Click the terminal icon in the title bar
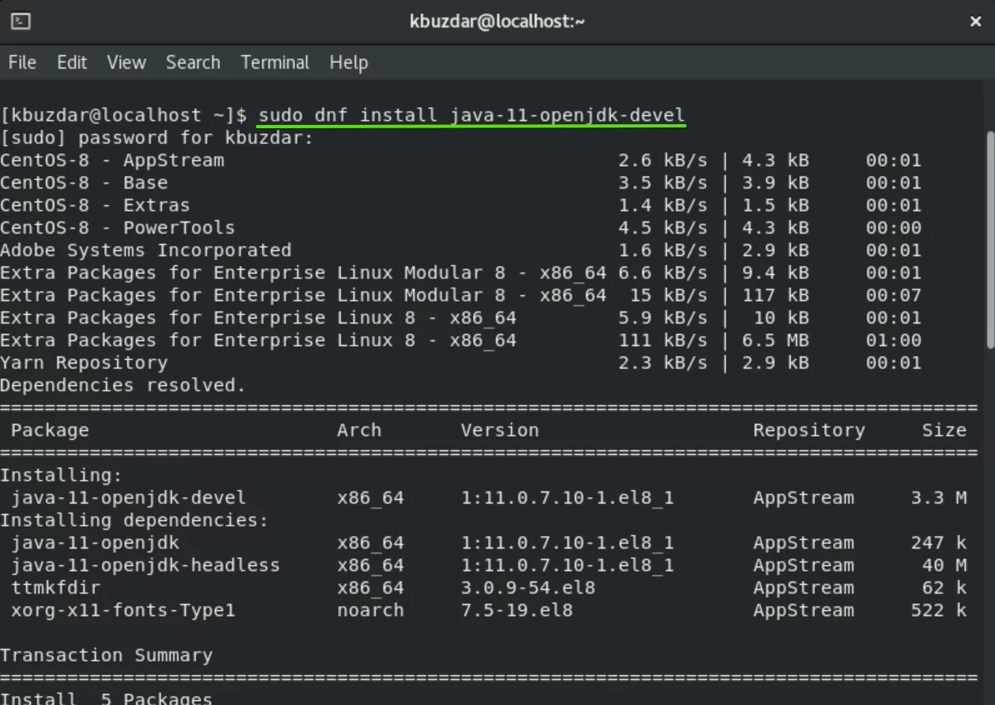 pos(20,22)
